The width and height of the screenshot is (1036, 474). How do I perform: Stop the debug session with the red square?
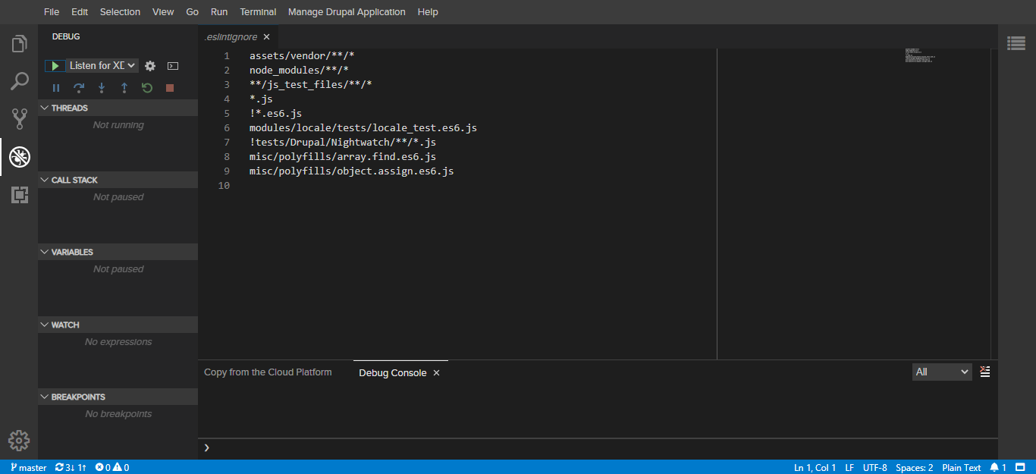tap(169, 87)
